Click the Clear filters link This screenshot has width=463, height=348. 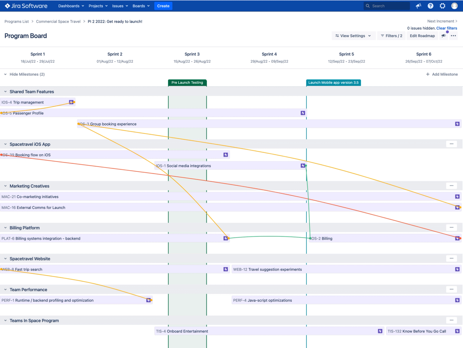pyautogui.click(x=447, y=28)
